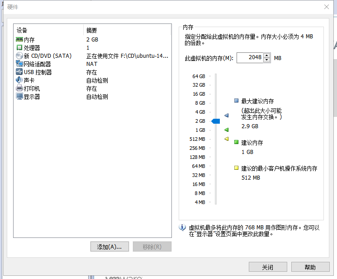Click yellow minimum guest memory marker
The width and height of the screenshot is (337, 279).
click(226, 139)
